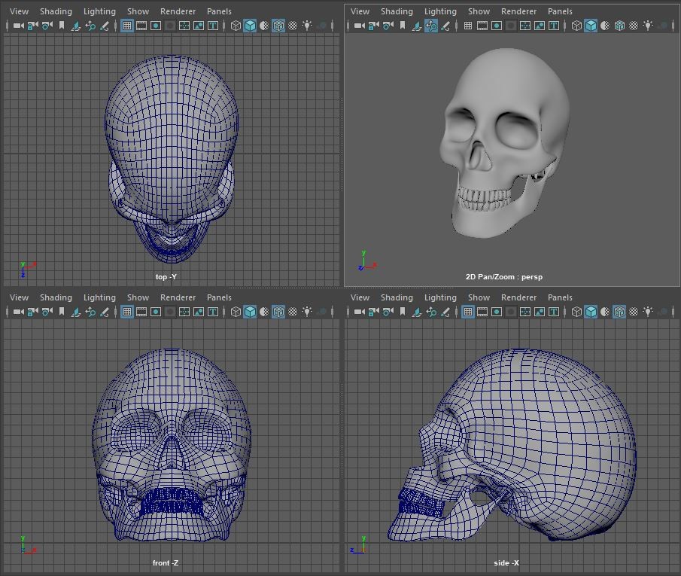Screen dimensions: 681x576
Task: Open the Shading menu in the front viewport
Action: pos(56,297)
